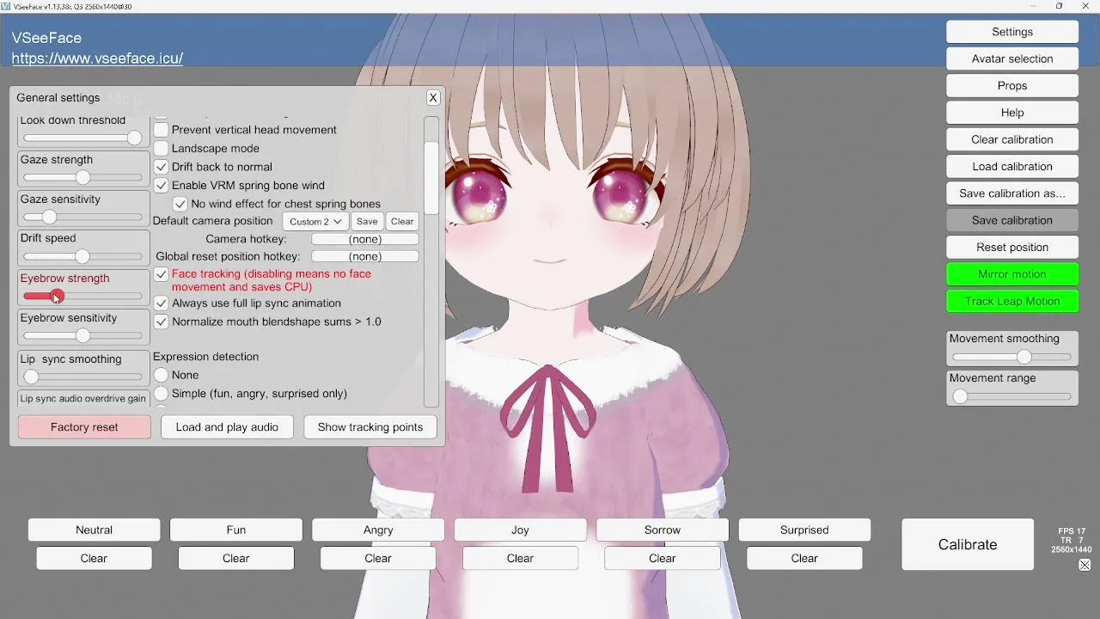Click the Factory reset button
The height and width of the screenshot is (619, 1100).
click(x=84, y=427)
